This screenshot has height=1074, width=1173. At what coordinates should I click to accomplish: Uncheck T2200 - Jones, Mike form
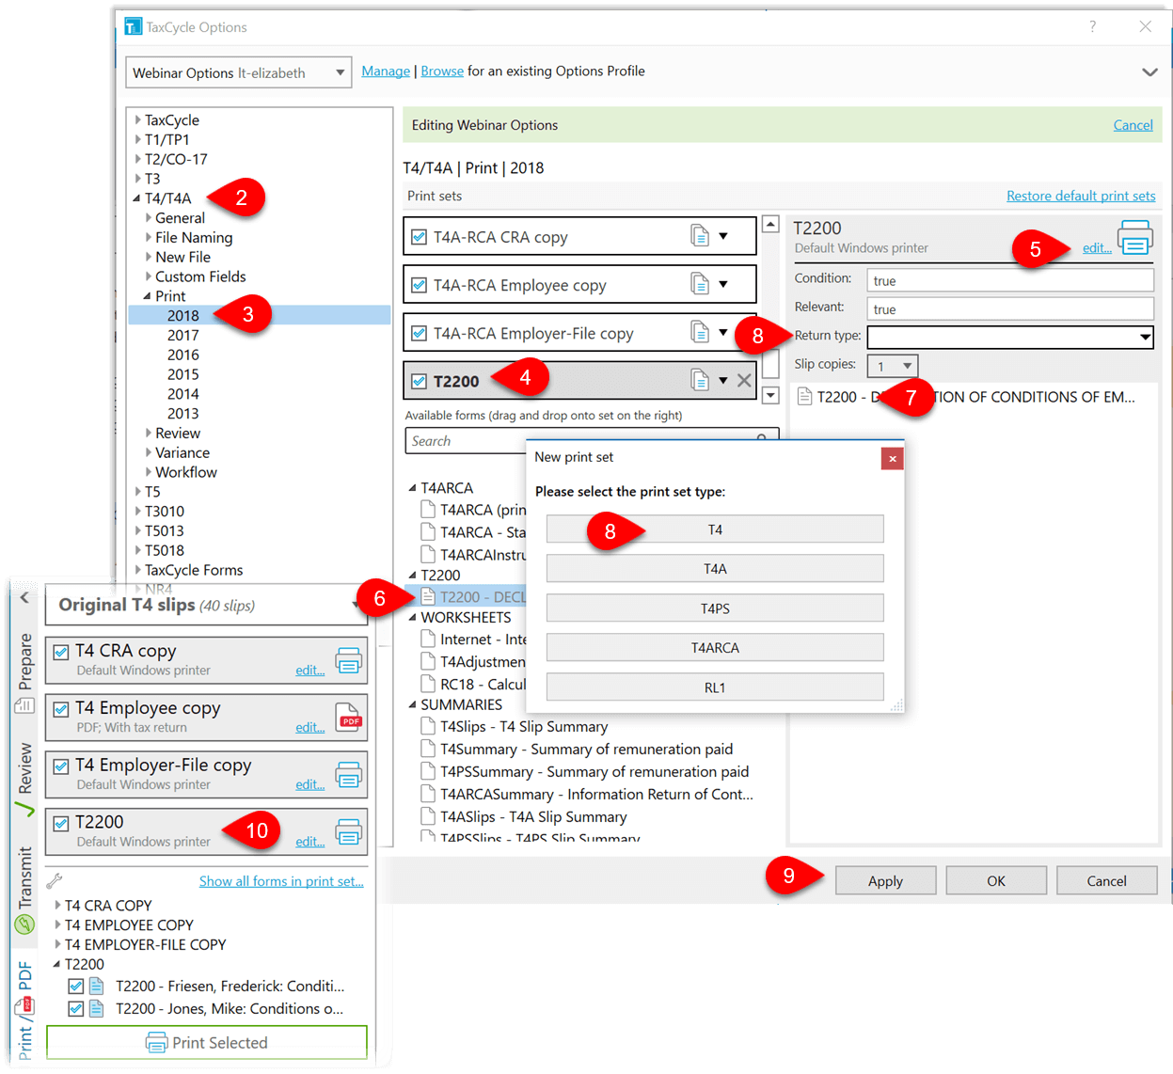tap(76, 1009)
